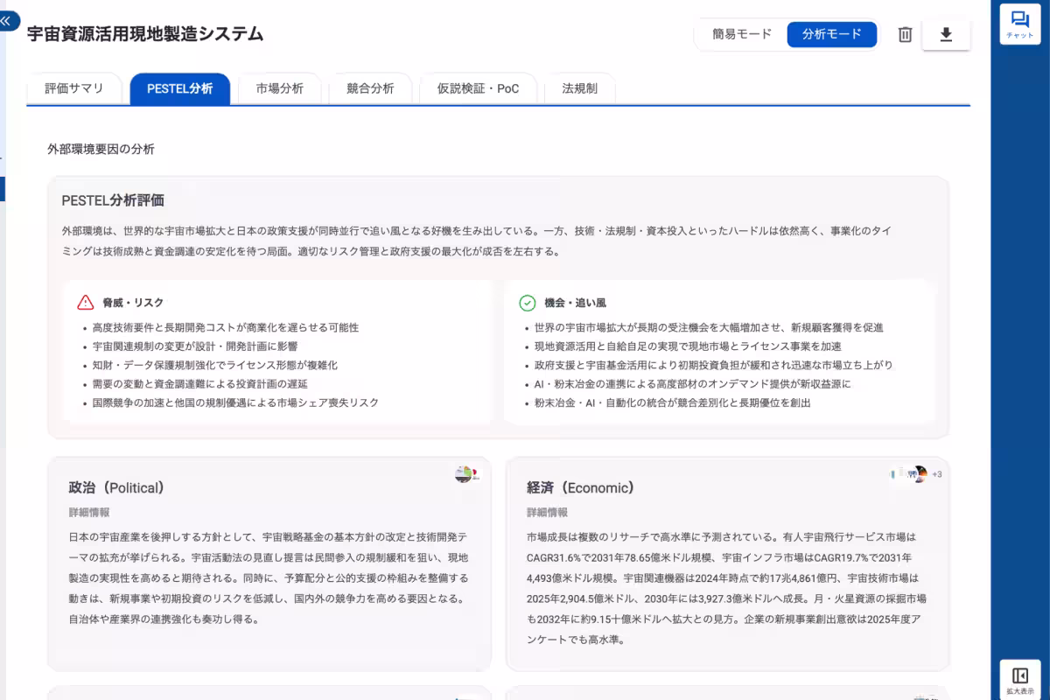The height and width of the screenshot is (700, 1050).
Task: Open the 仮説検証・PoC tab
Action: tap(479, 87)
